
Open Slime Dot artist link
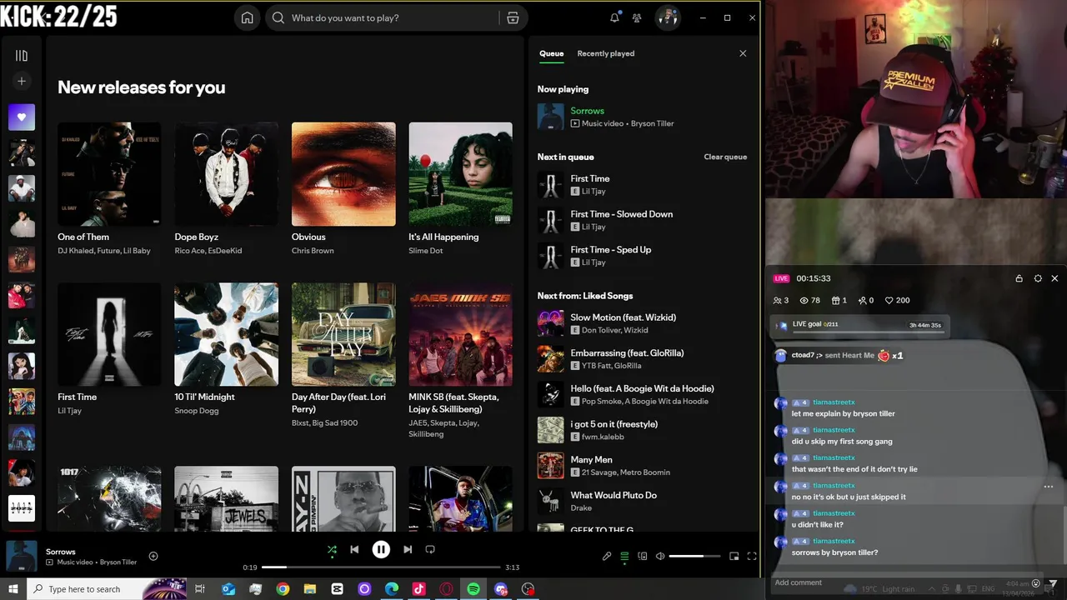(x=426, y=251)
